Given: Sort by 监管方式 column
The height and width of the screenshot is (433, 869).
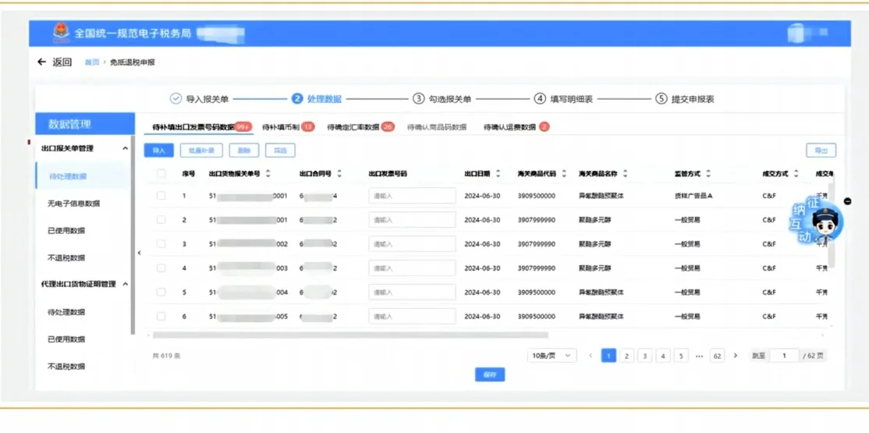Looking at the screenshot, I should [708, 173].
